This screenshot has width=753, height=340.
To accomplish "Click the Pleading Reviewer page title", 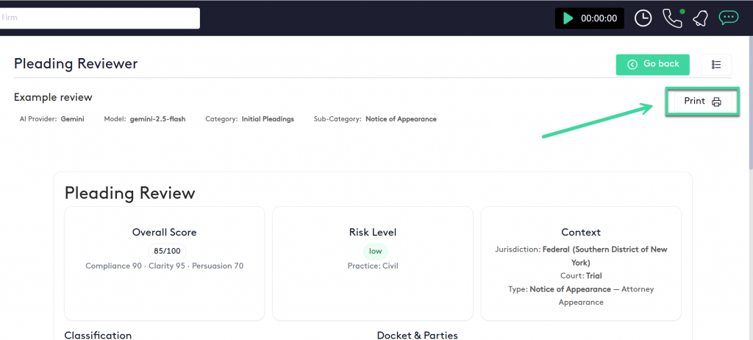I will click(76, 64).
